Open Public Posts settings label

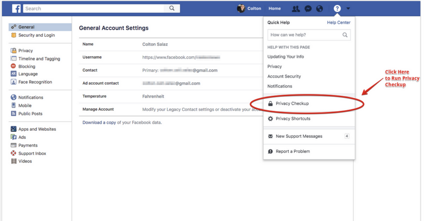tap(30, 114)
